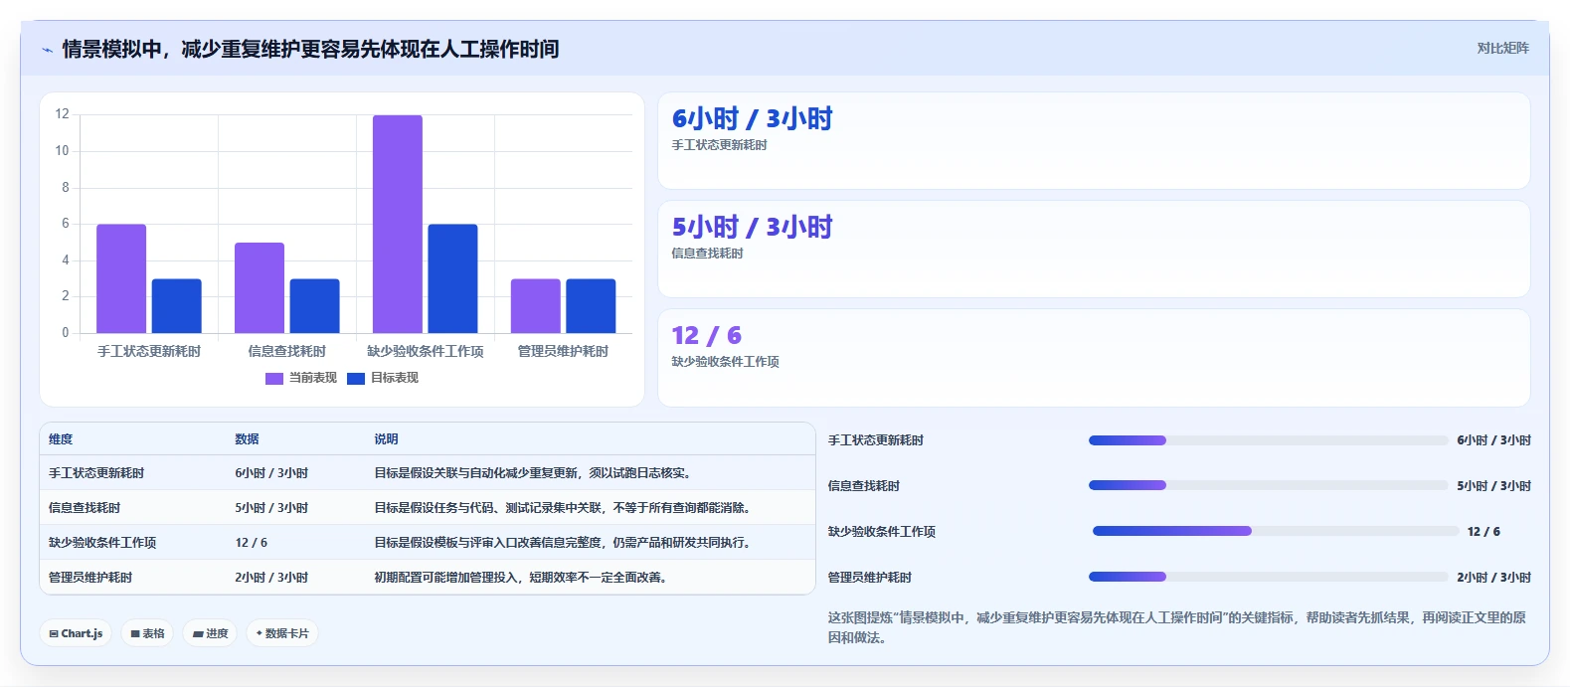1570x687 pixels.
Task: Click the chart x-axis label 手工状态更新耗时
Action: [149, 352]
